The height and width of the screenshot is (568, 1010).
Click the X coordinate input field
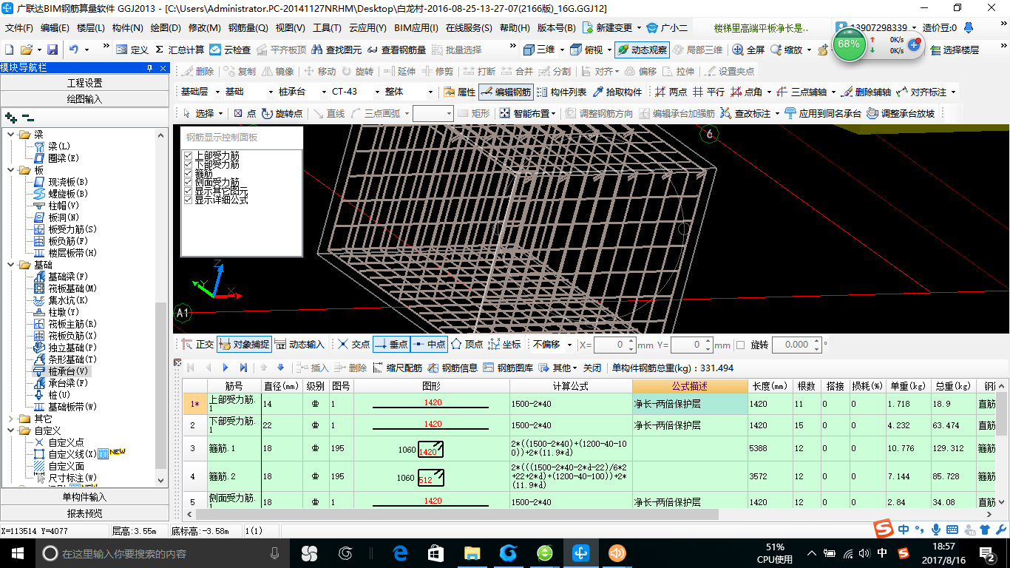610,345
